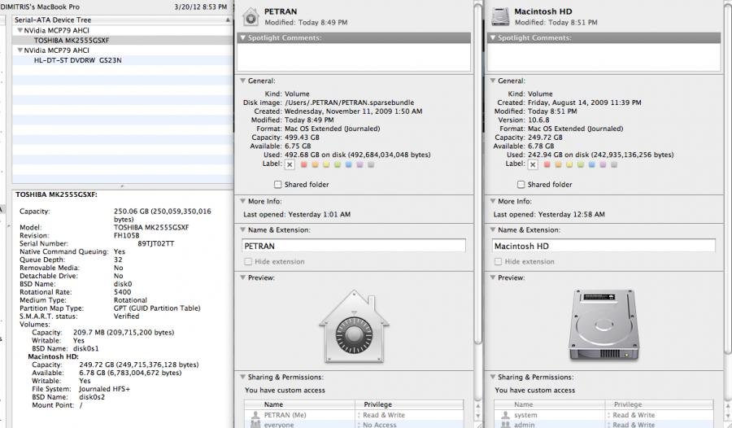732x428 pixels.
Task: Toggle Hide extension checkbox for PETRAN
Action: coord(248,262)
